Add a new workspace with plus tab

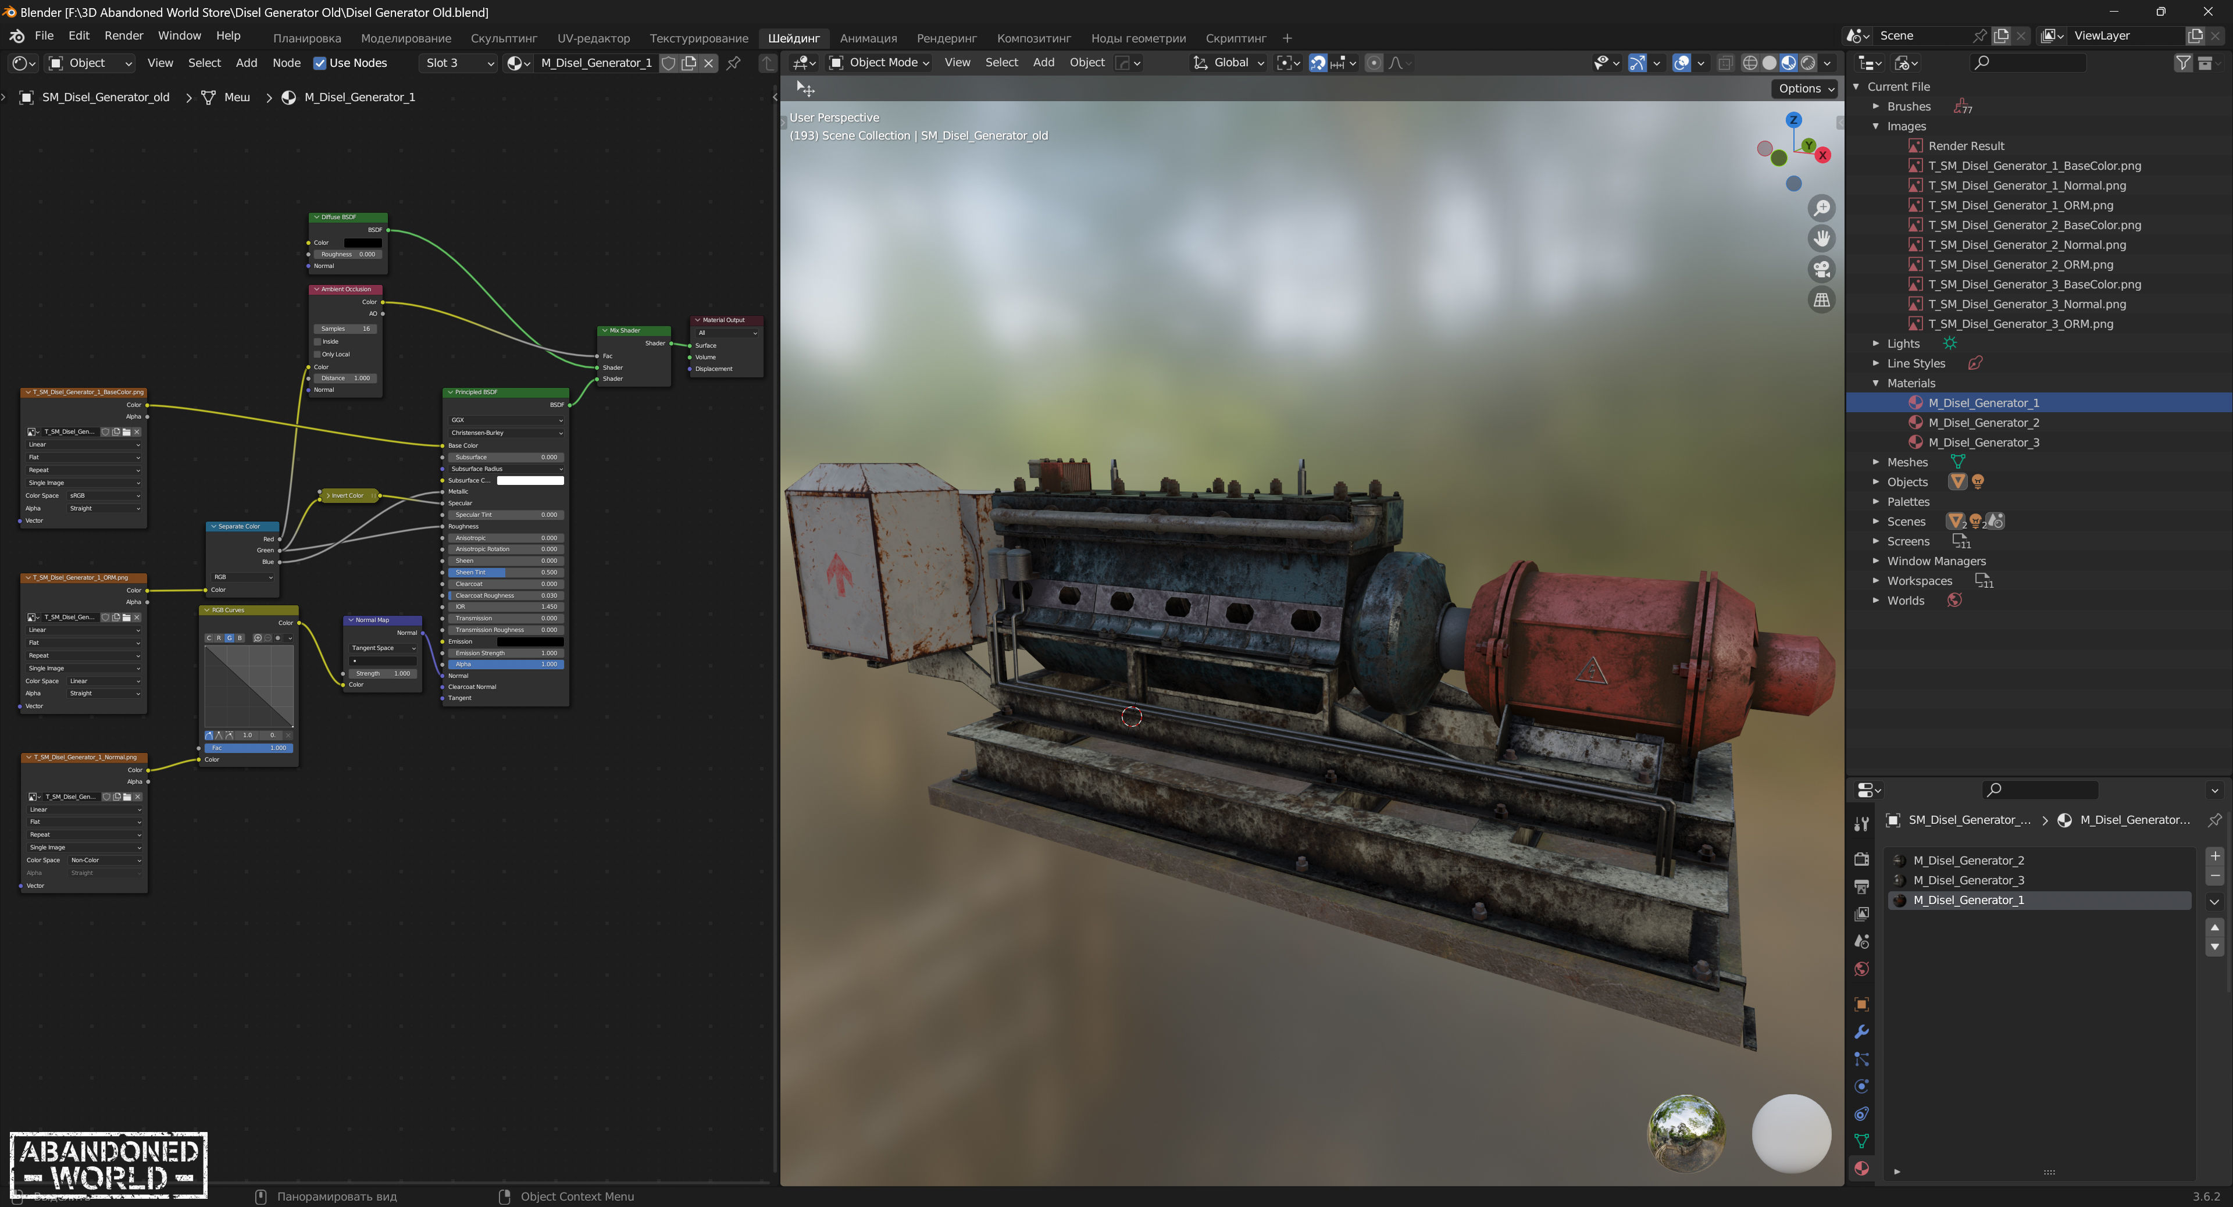tap(1287, 38)
